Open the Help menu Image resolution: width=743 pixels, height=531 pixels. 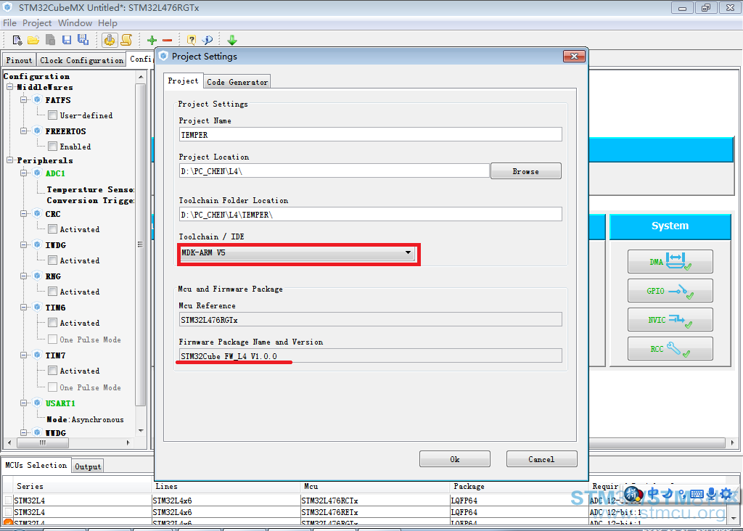click(107, 22)
